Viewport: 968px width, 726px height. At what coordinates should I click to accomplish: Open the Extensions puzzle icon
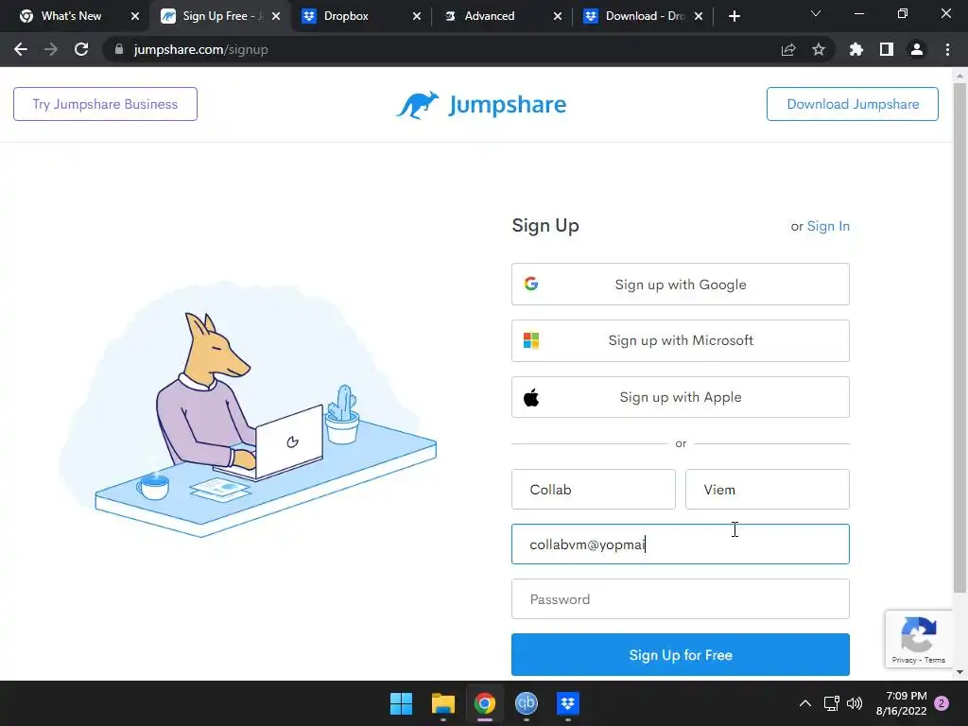(856, 49)
